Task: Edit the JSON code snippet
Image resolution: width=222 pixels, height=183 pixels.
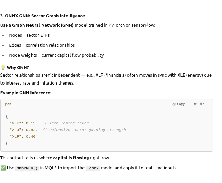Action: (199, 104)
